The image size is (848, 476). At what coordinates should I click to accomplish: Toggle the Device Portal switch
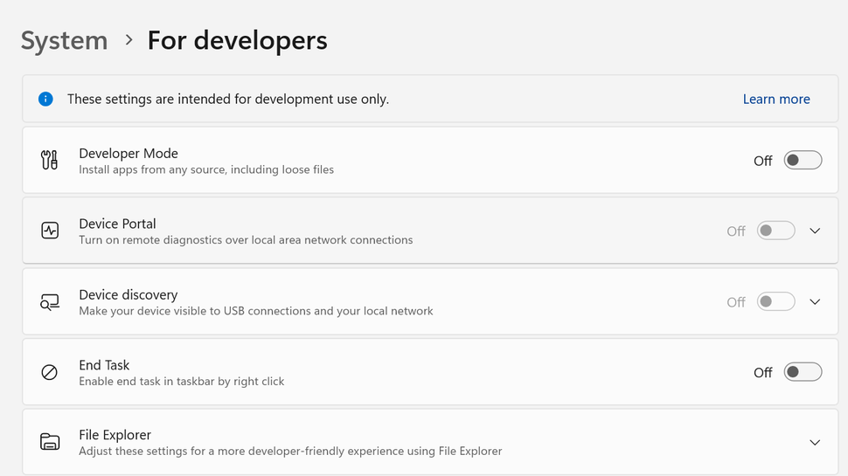click(775, 231)
